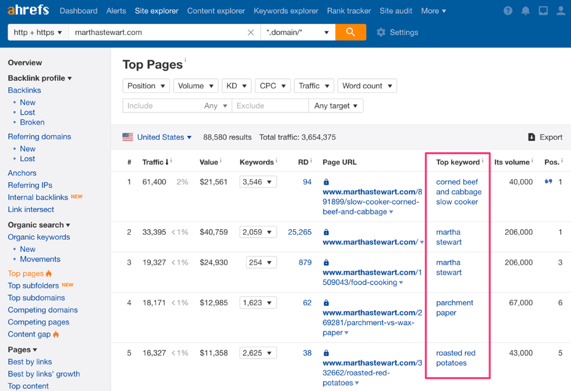Open the *.domain/* mode dropdown
Image resolution: width=571 pixels, height=391 pixels.
click(298, 32)
